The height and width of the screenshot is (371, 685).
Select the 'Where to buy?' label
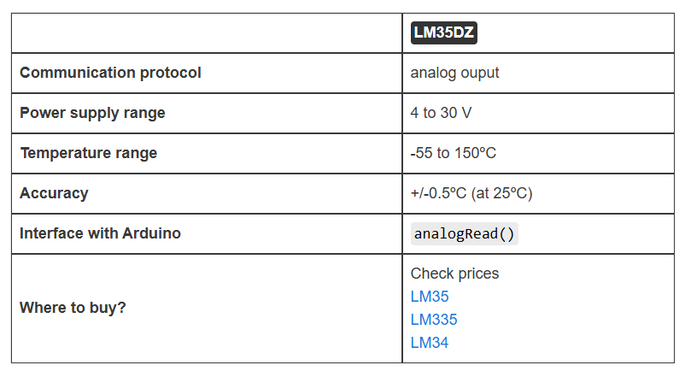[73, 308]
